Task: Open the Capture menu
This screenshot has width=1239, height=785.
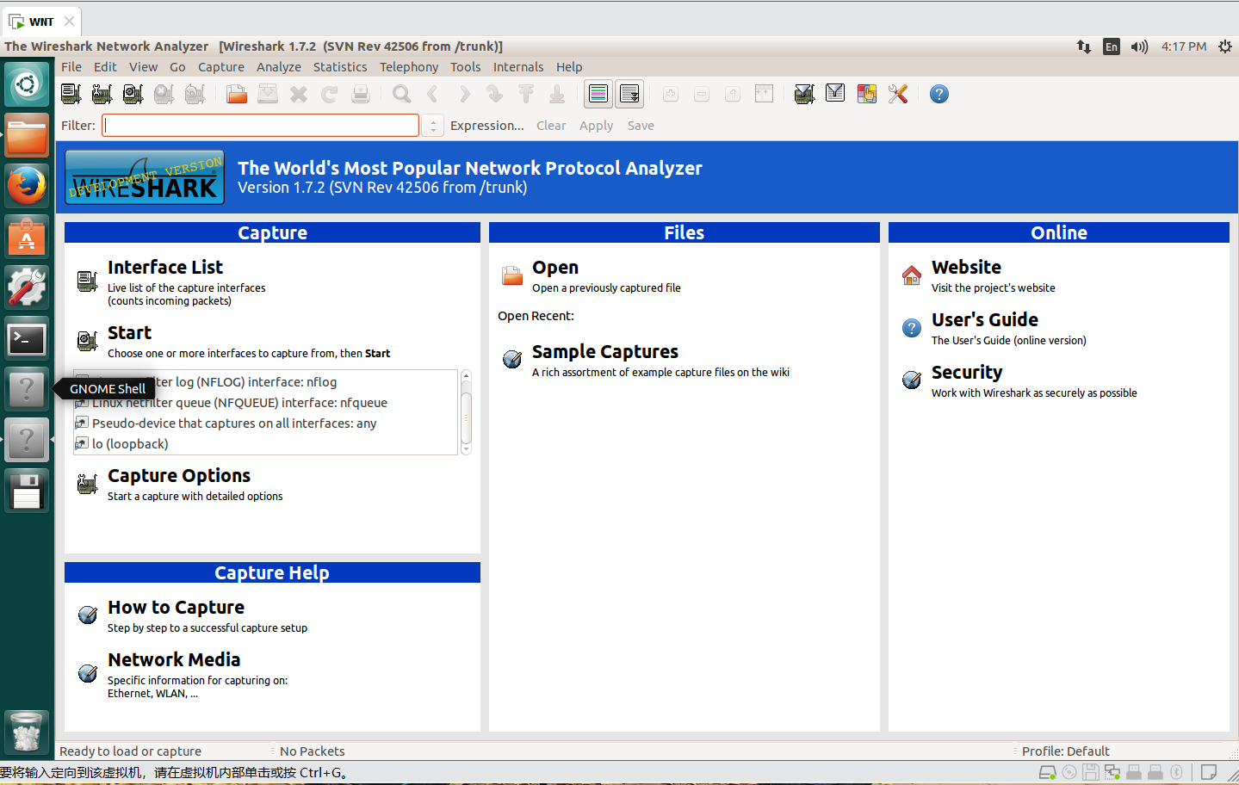Action: [x=221, y=67]
